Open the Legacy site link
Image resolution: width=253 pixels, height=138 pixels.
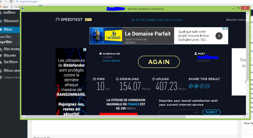coord(157,20)
